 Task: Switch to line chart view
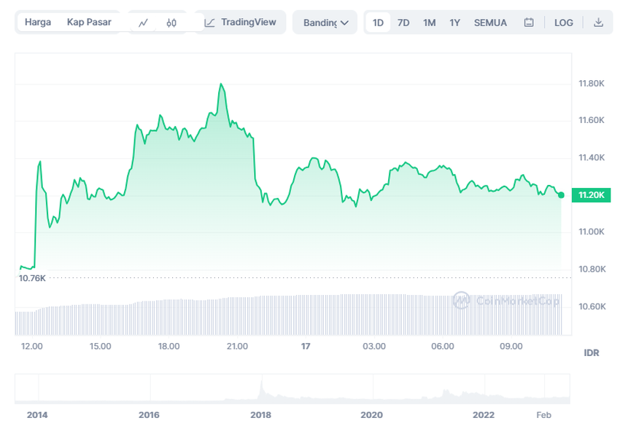[x=143, y=23]
